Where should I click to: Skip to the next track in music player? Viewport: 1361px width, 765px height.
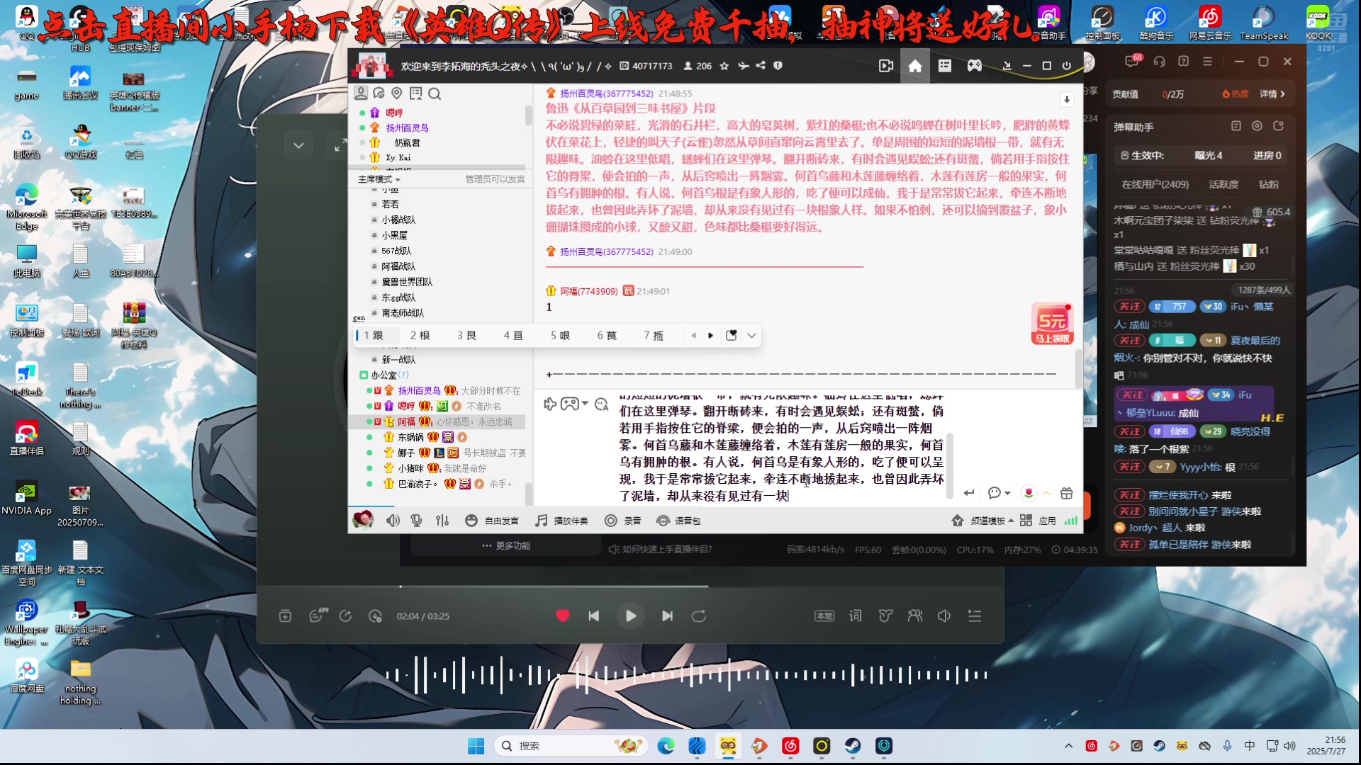tap(667, 616)
